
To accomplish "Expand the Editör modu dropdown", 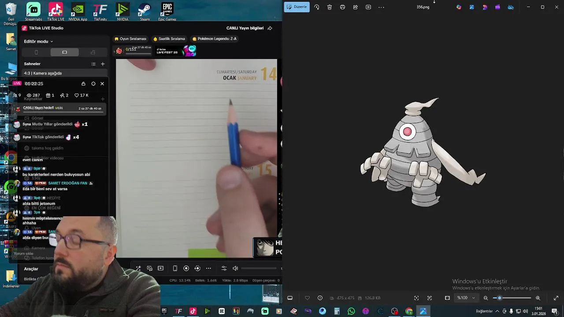I will click(38, 41).
